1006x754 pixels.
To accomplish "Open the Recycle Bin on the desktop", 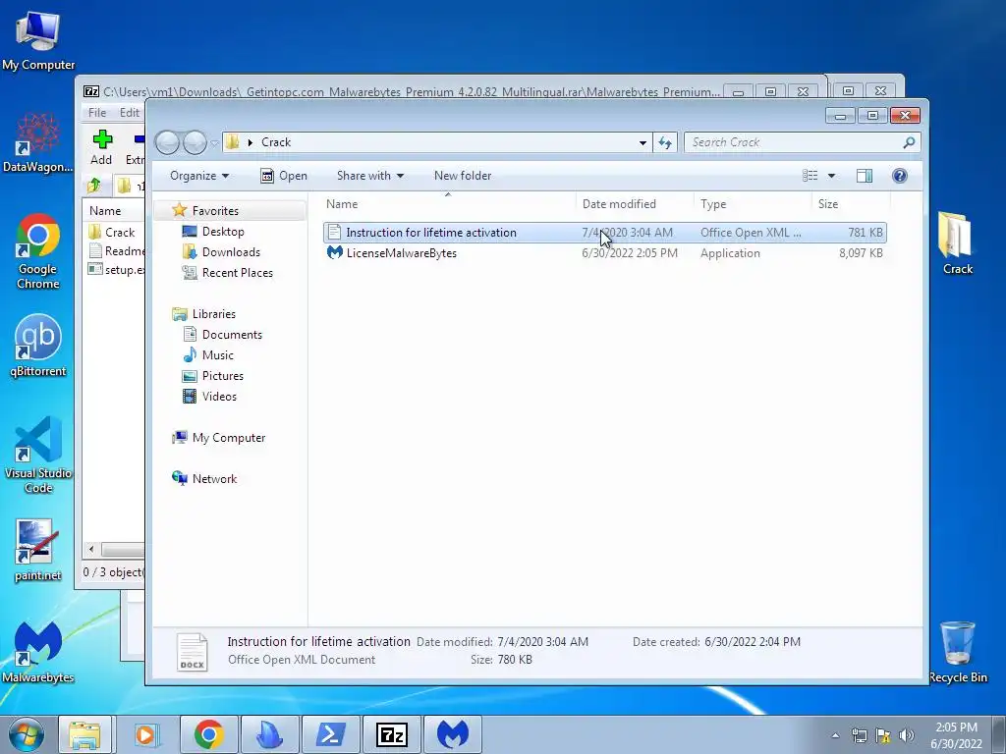I will (957, 652).
